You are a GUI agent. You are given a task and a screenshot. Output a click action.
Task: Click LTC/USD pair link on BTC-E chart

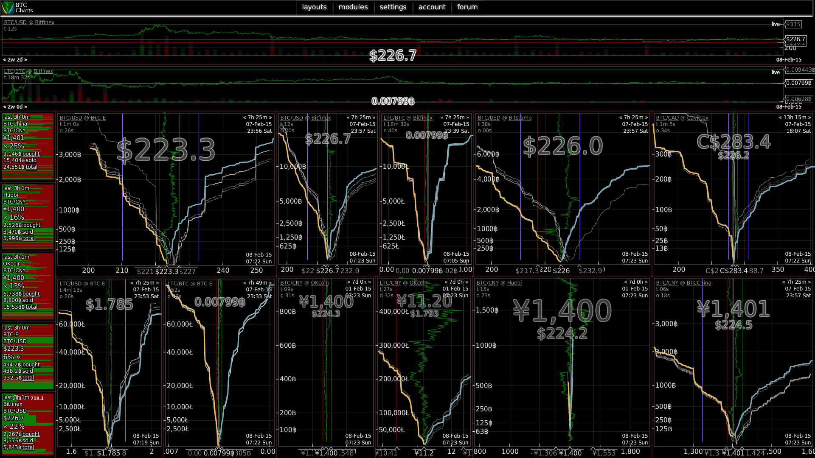[70, 284]
